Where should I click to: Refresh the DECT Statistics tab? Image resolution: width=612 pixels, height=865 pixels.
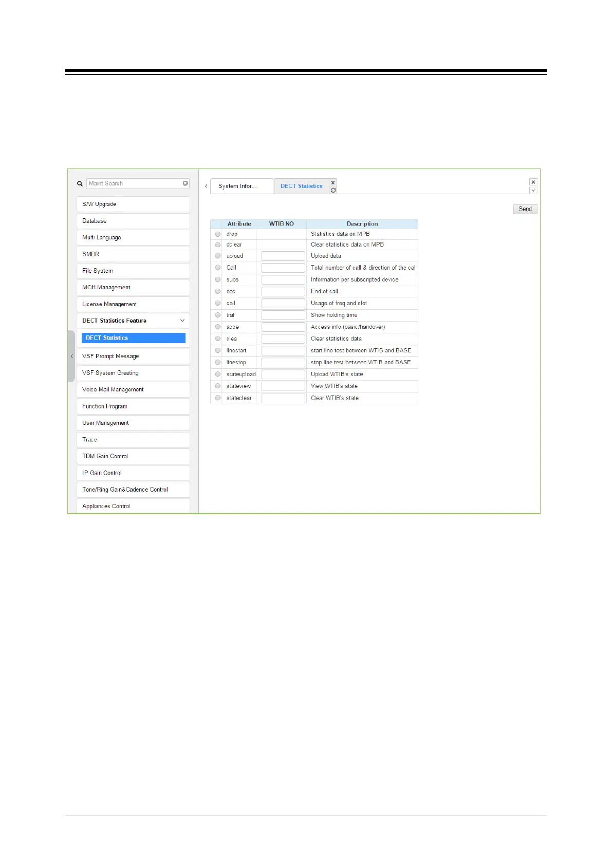333,190
